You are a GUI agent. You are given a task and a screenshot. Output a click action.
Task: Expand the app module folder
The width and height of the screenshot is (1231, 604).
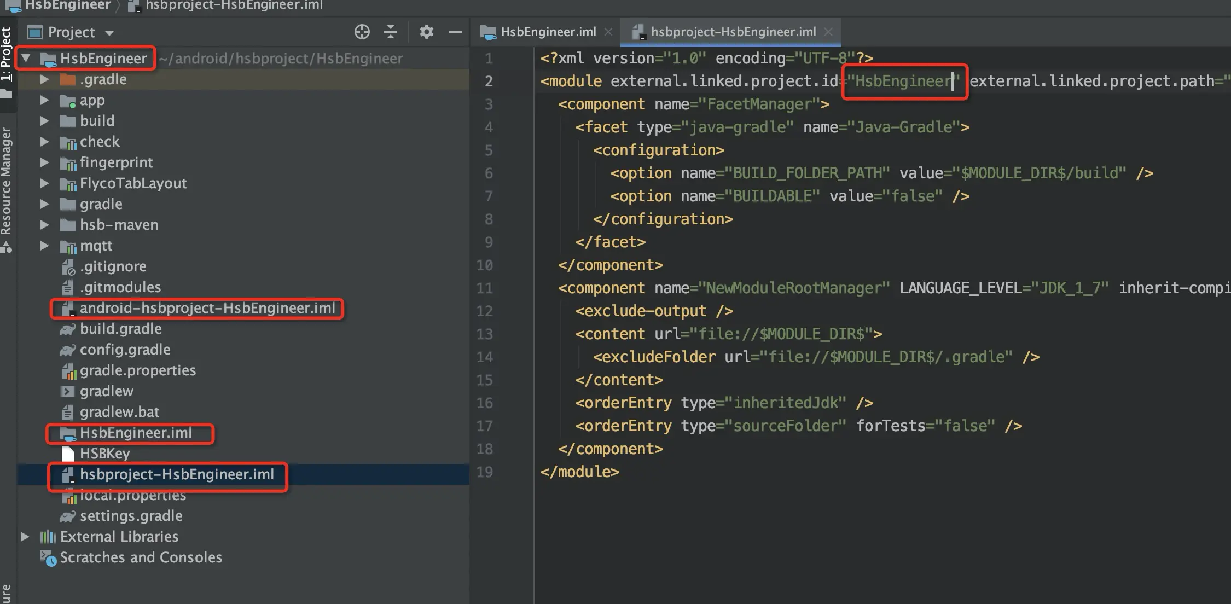[45, 100]
